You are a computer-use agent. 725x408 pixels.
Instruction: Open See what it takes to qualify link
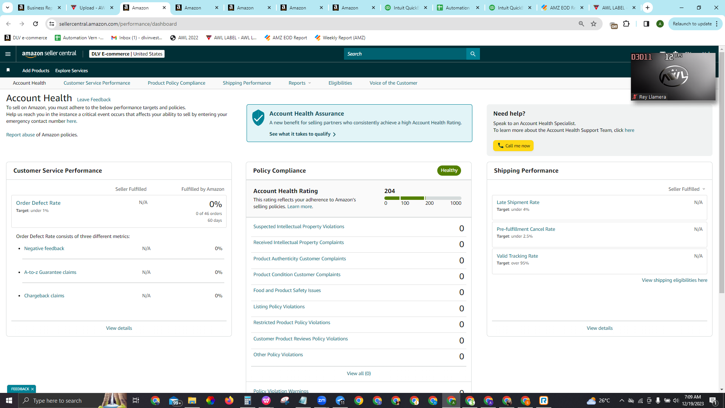(x=302, y=134)
